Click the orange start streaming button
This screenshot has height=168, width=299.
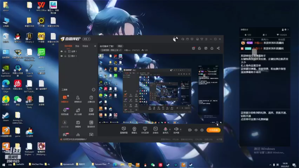[213, 130]
